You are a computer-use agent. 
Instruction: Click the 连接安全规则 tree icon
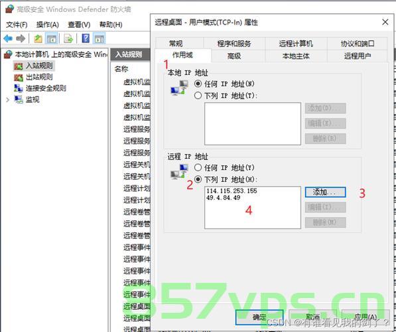19,88
